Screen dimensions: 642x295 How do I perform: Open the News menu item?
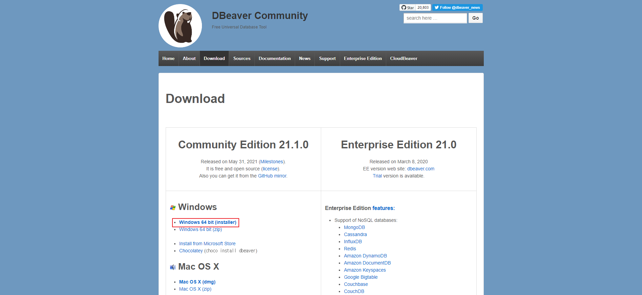click(305, 58)
